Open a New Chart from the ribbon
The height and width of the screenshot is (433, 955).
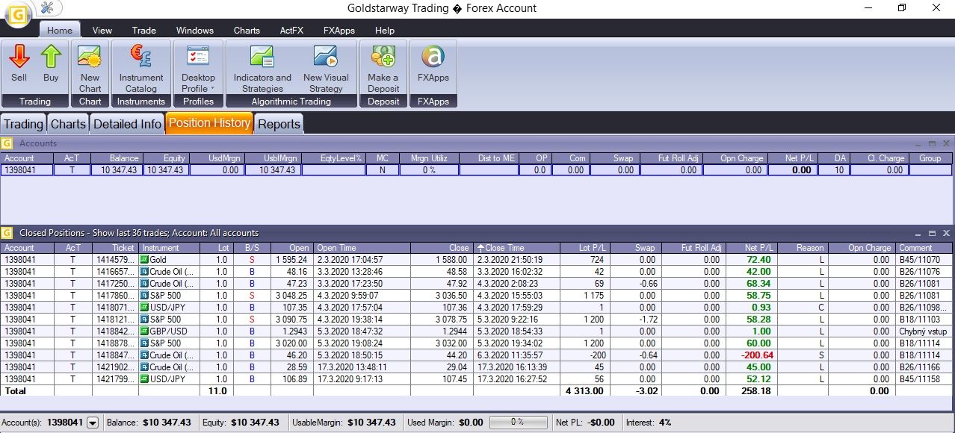point(90,69)
